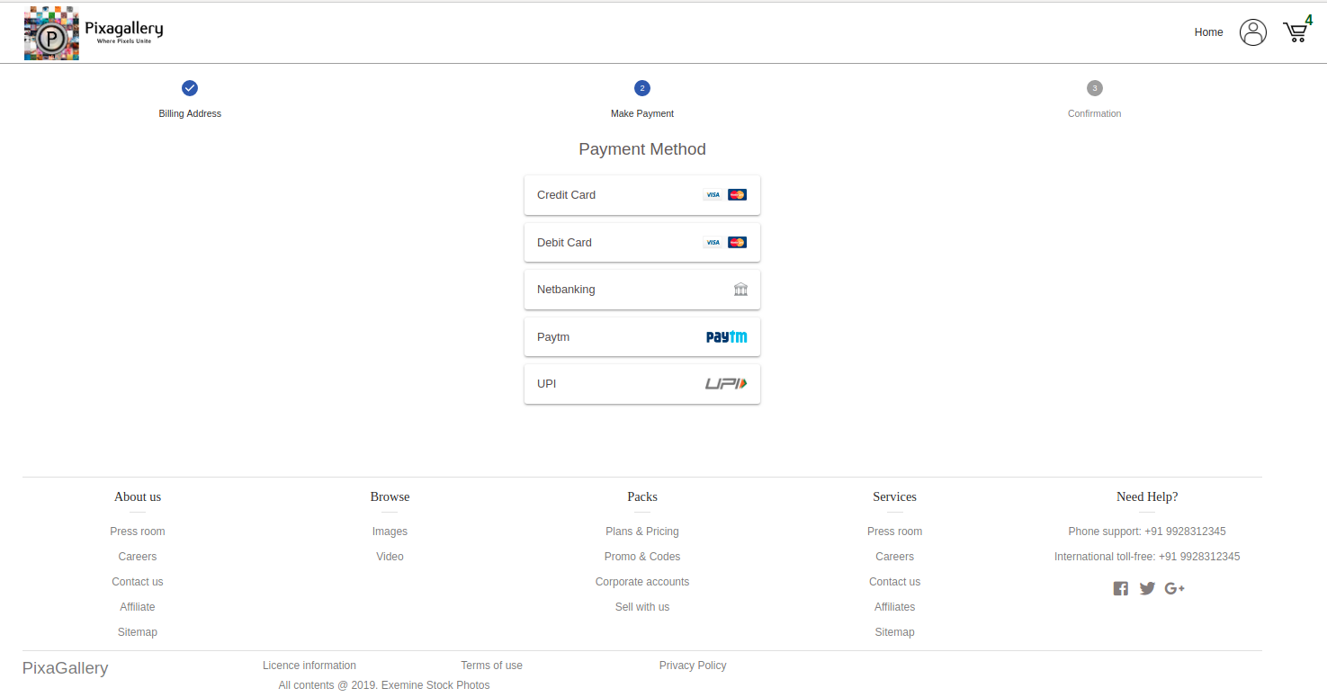Select the Confirmation step indicator
1327x697 pixels.
[x=1094, y=88]
